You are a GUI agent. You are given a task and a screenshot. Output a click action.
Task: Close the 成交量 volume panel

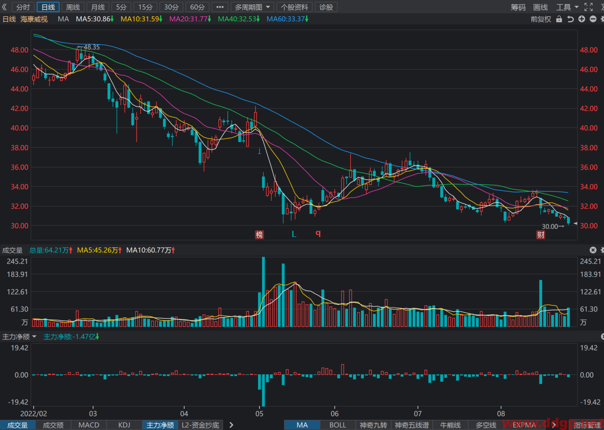point(593,250)
